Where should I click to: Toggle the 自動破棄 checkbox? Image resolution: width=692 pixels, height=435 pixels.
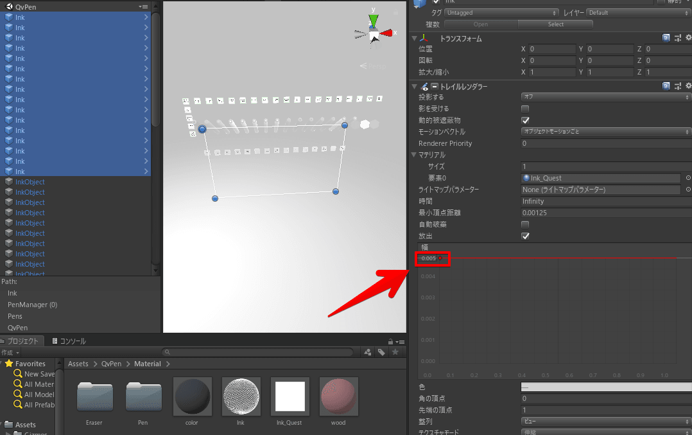pos(525,224)
